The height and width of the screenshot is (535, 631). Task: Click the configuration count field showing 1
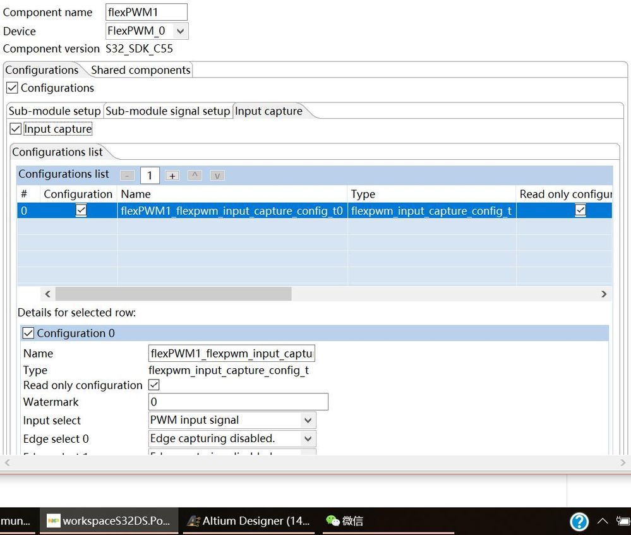pyautogui.click(x=150, y=176)
